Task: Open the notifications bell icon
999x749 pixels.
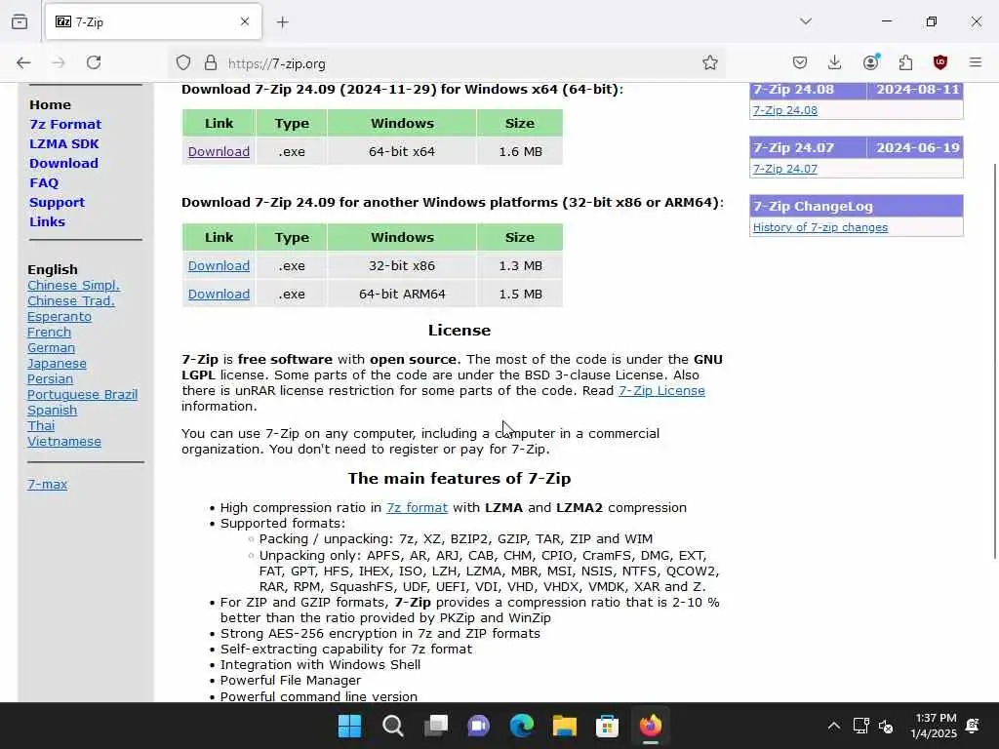Action: [x=973, y=726]
